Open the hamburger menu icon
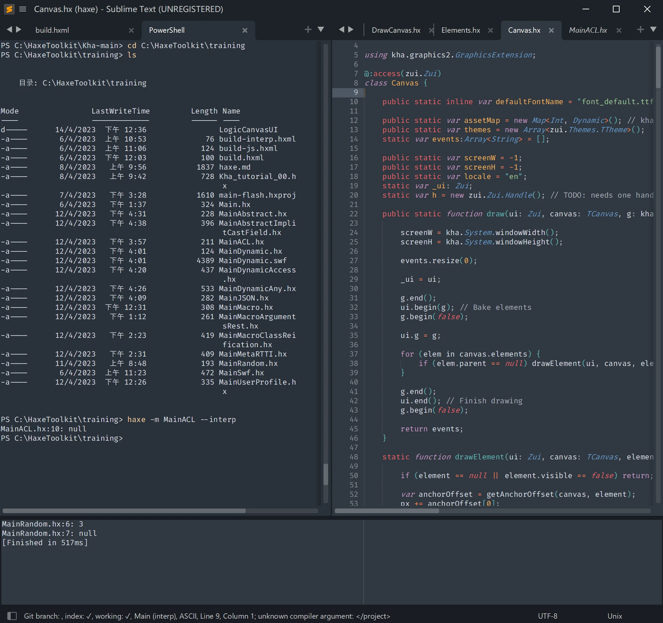Screen dimensions: 663x623 tap(23, 9)
